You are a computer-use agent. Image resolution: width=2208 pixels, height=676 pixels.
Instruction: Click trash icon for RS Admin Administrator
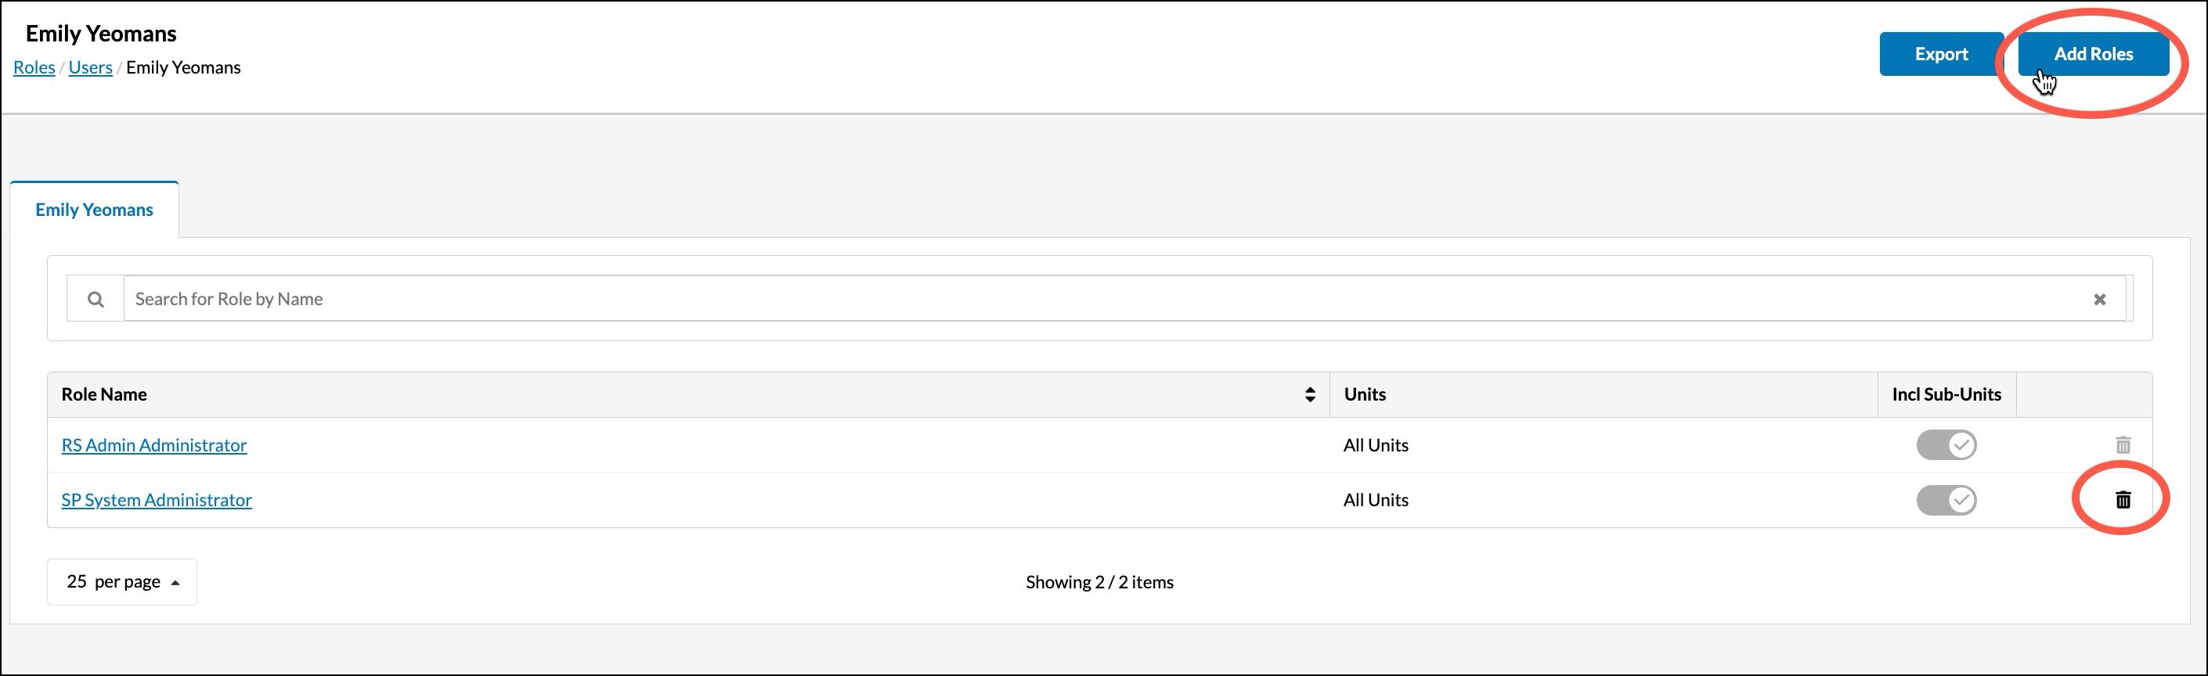coord(2123,444)
